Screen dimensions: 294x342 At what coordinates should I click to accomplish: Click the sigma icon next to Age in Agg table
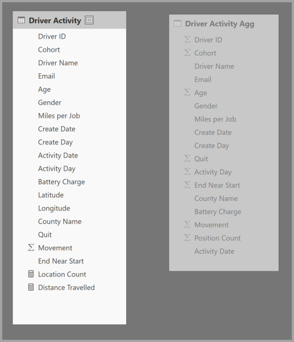(187, 92)
